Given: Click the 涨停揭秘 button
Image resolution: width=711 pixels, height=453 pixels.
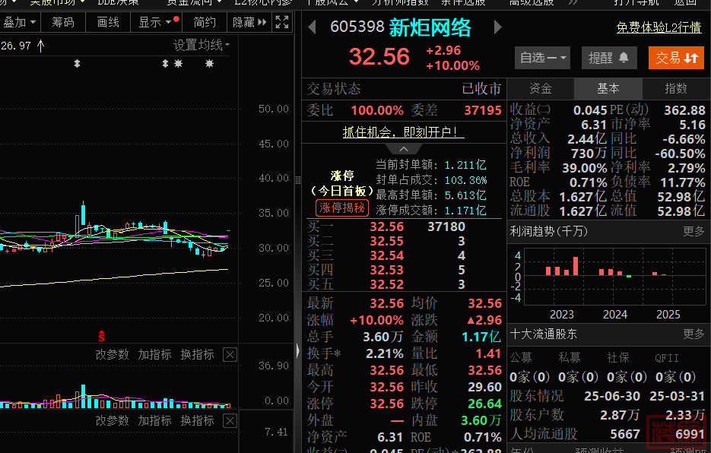Looking at the screenshot, I should coord(342,207).
